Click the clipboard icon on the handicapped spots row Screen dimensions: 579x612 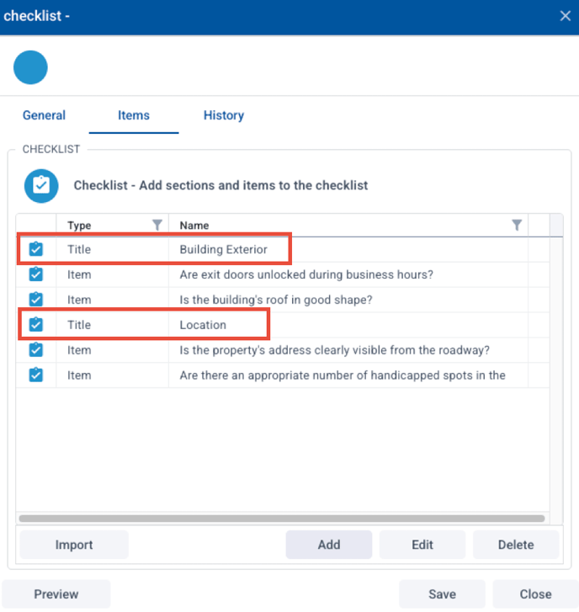tap(35, 375)
